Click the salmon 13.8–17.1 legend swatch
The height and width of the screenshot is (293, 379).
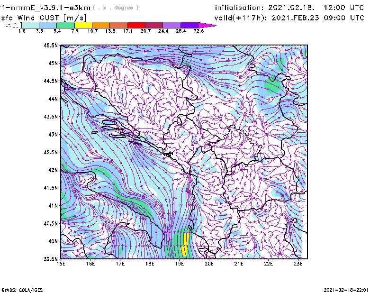tap(119, 25)
